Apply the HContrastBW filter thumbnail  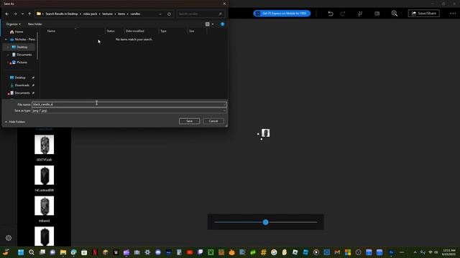coord(45,175)
